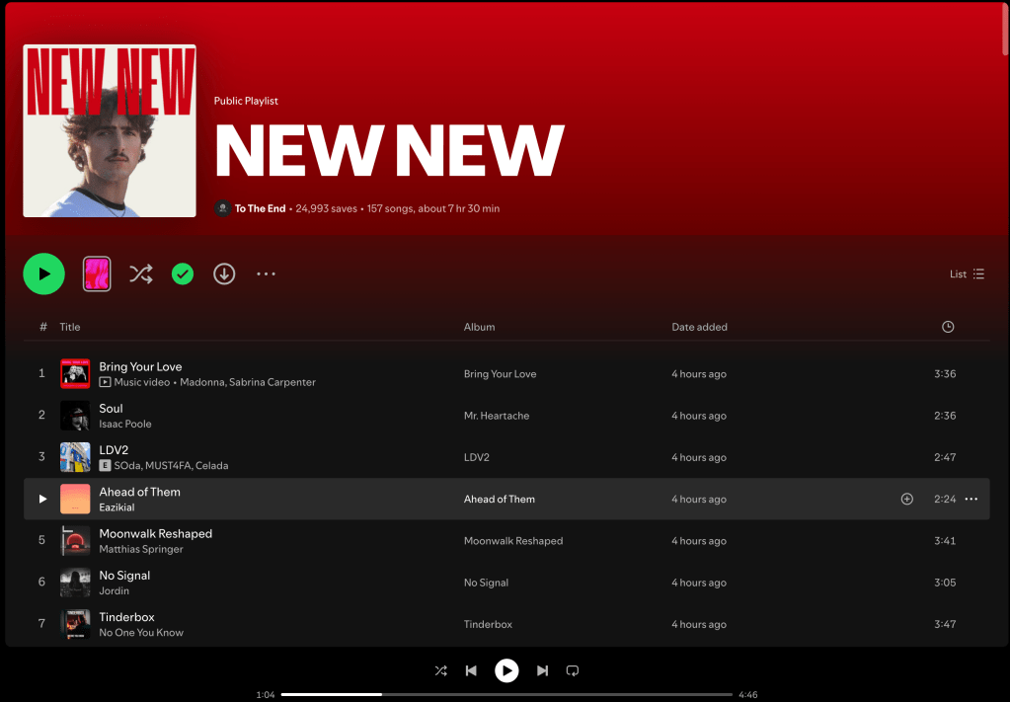Select the 3:36 duration of Bring Your Love
The height and width of the screenshot is (702, 1010).
(x=945, y=373)
